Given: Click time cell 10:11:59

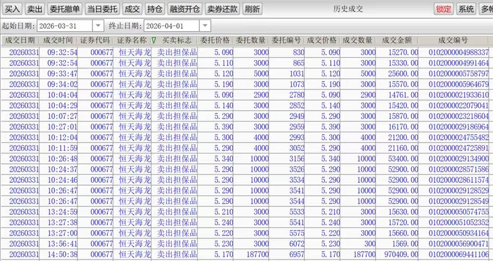Looking at the screenshot, I should pyautogui.click(x=62, y=148).
